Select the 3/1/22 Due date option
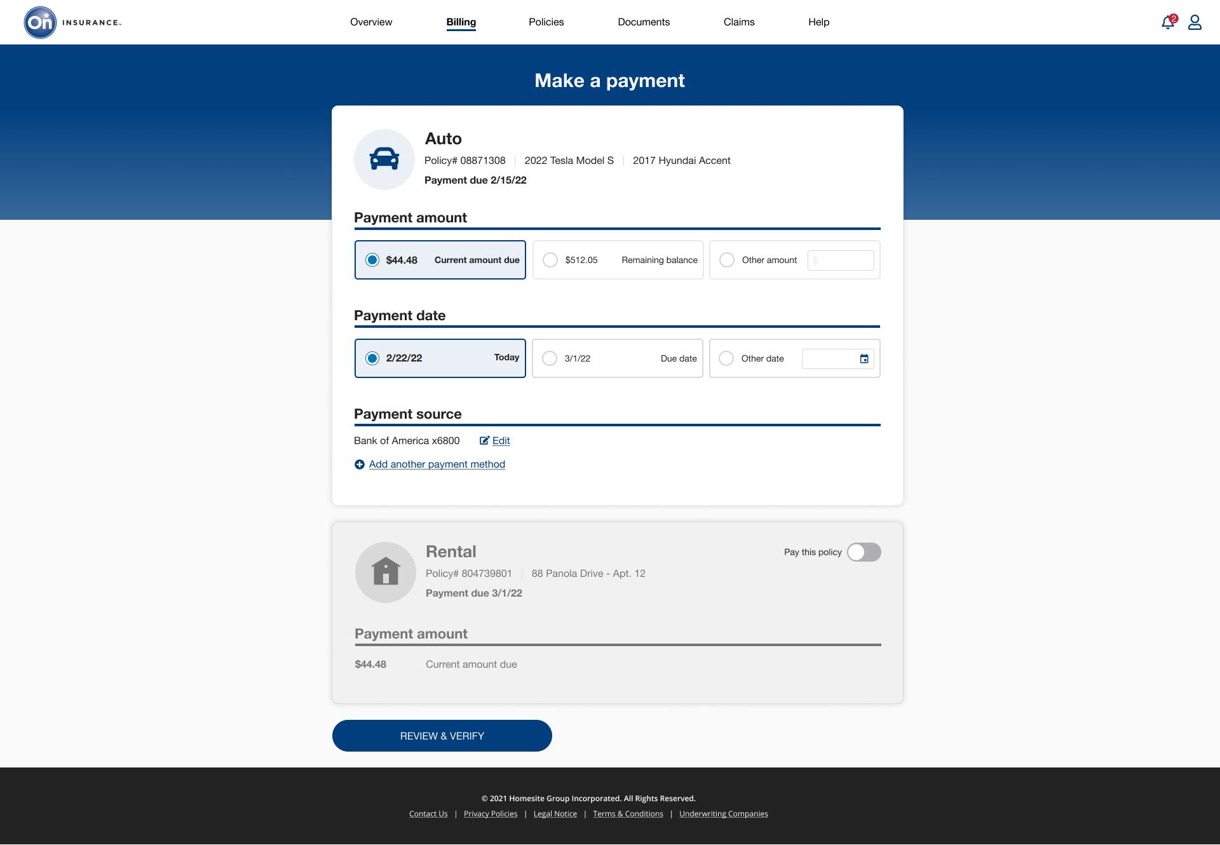The image size is (1220, 845). (x=550, y=358)
